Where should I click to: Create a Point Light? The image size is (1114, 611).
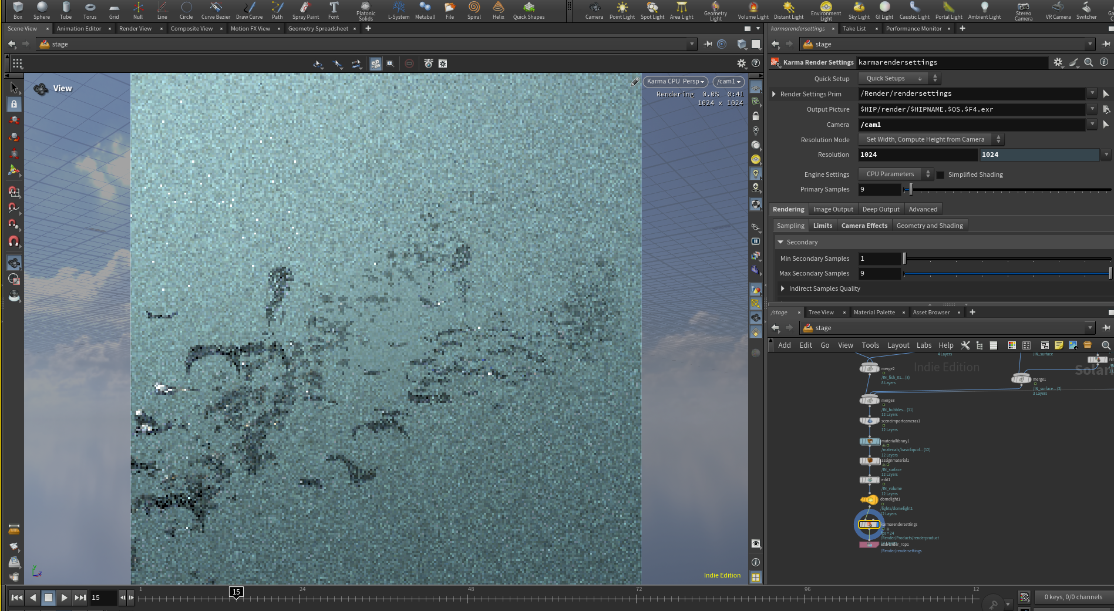[x=622, y=10]
